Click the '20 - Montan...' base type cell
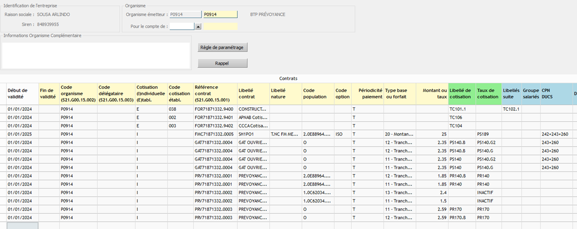This screenshot has height=229, width=577. click(x=400, y=134)
